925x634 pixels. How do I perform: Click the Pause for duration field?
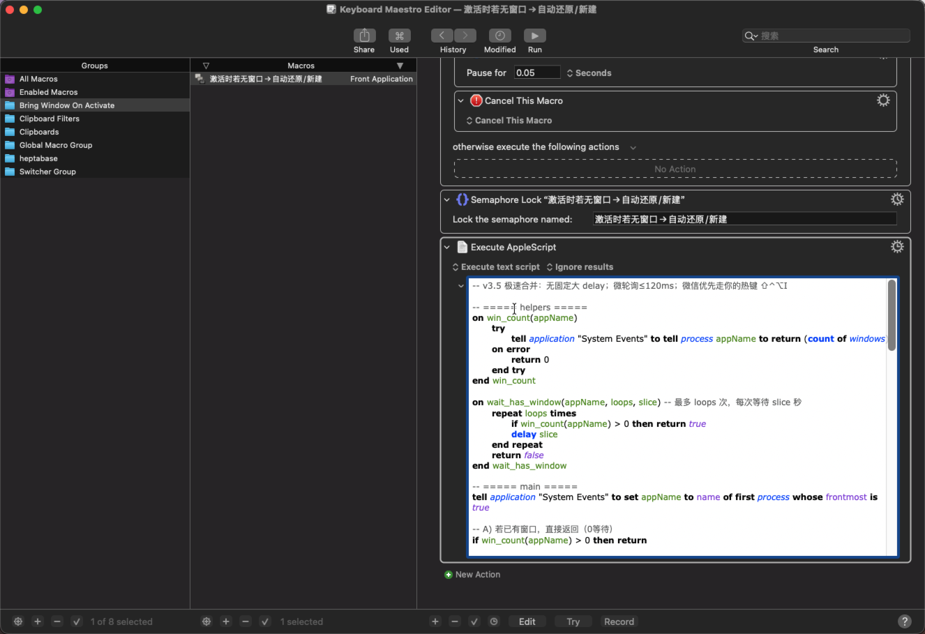tap(537, 73)
